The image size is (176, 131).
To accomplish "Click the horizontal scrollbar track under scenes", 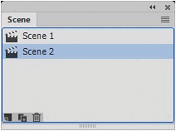I will click(106, 118).
